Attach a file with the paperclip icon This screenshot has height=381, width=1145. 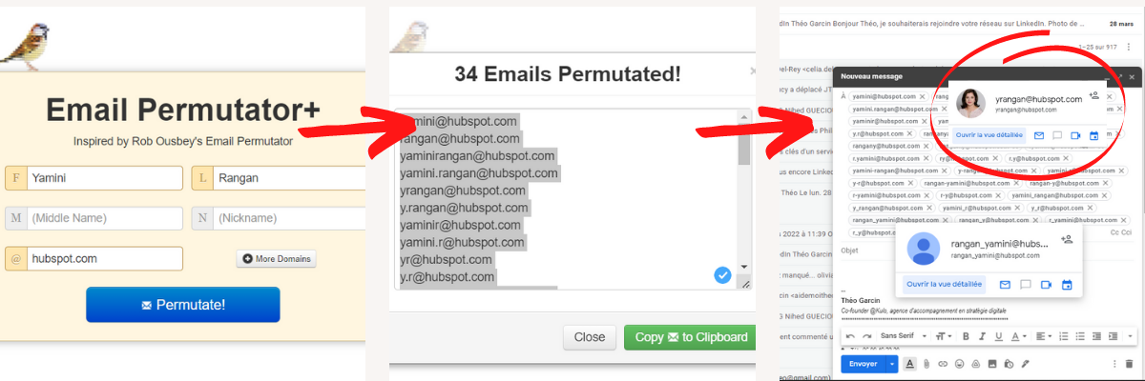(926, 364)
